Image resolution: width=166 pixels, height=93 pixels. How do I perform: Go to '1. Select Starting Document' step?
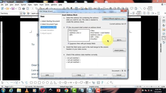pyautogui.click(x=50, y=21)
